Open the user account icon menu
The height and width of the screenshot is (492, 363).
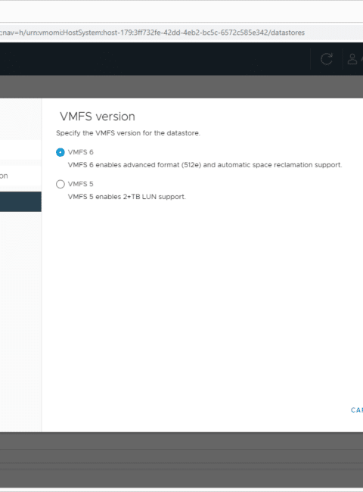(x=352, y=59)
